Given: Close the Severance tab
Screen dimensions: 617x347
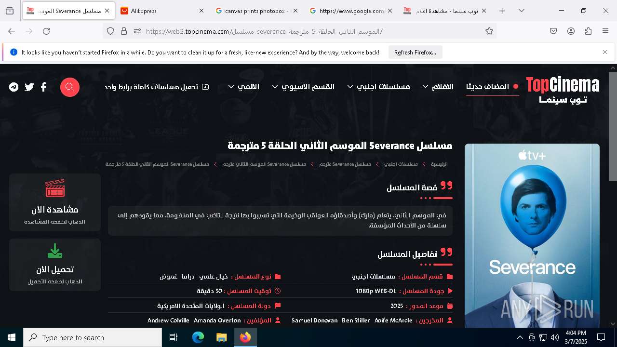Looking at the screenshot, I should pyautogui.click(x=107, y=11).
